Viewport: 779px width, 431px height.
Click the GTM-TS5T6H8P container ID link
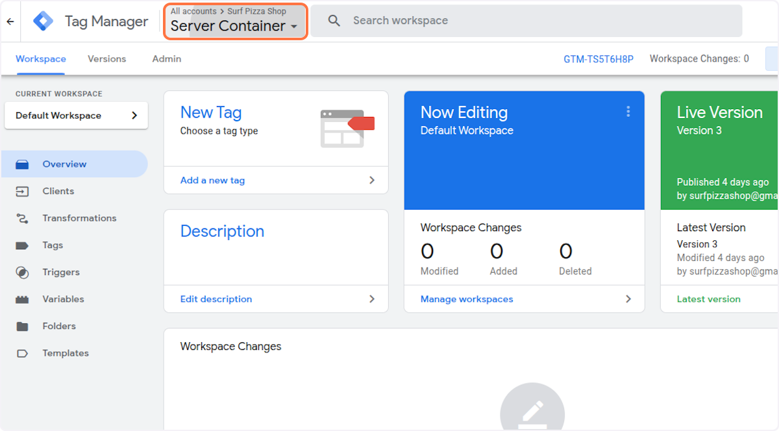click(598, 58)
